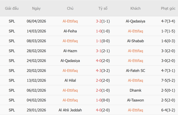
Task: Open the Al-Shabab away team page
Action: click(135, 41)
